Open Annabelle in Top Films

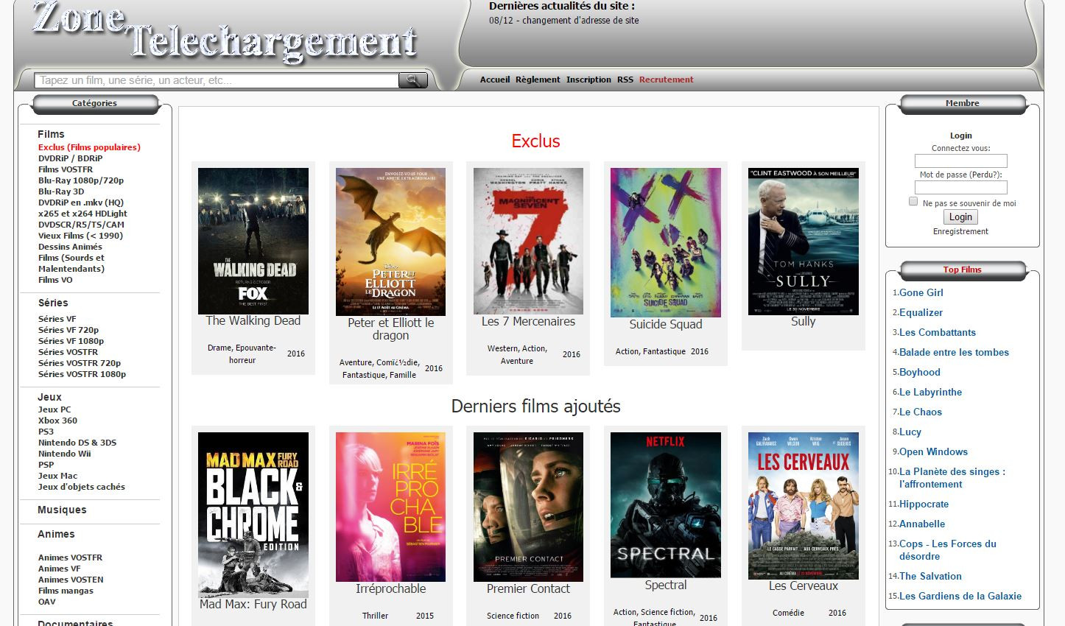pyautogui.click(x=922, y=524)
